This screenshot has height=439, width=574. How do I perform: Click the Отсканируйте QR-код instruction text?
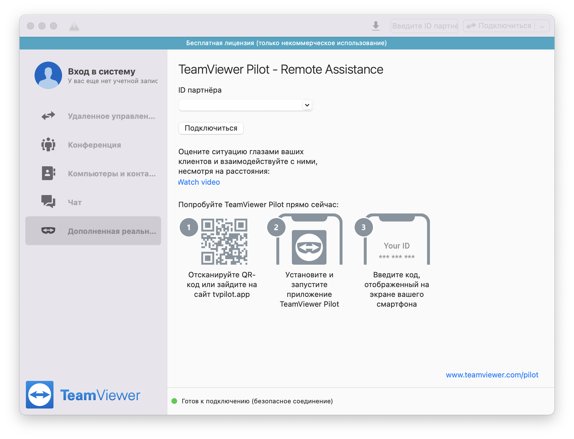222,285
